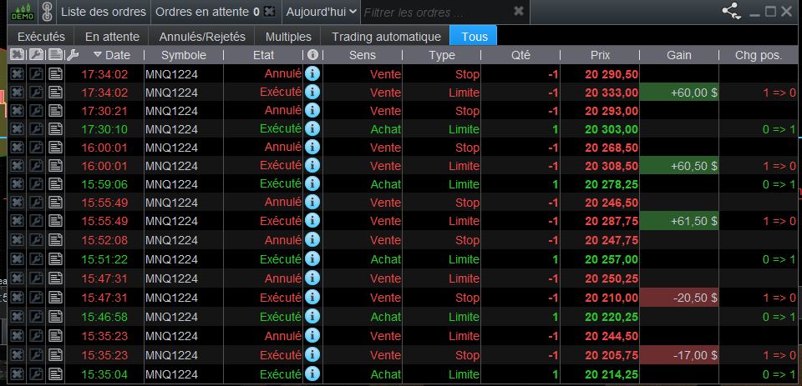Select the 15:35:04 timestamp cell
Viewport: 802px width, 386px height.
[x=104, y=373]
